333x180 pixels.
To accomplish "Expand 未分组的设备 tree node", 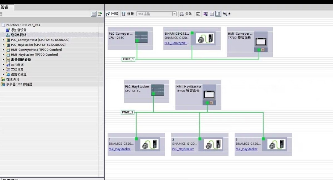I will tap(3, 59).
